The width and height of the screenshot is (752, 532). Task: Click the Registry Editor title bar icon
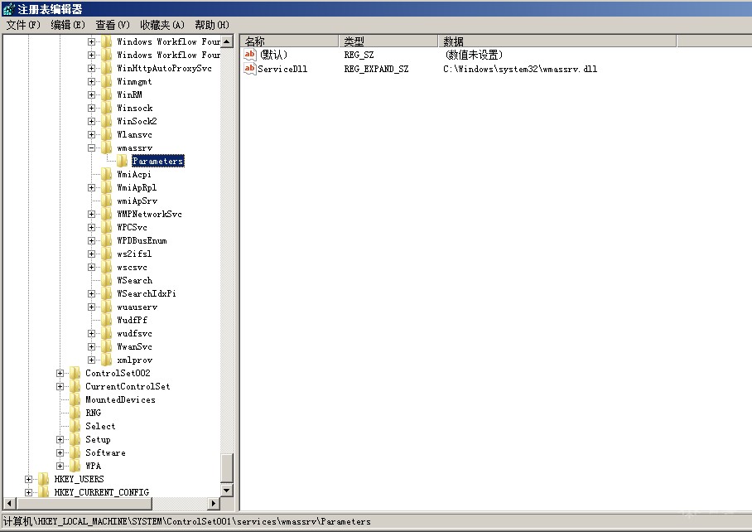8,9
